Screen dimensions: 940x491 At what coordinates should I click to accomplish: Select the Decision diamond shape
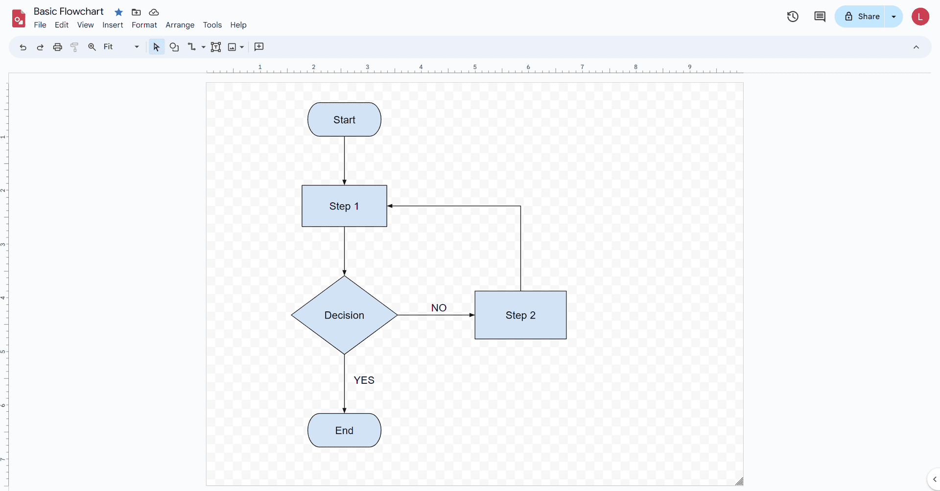click(x=344, y=315)
